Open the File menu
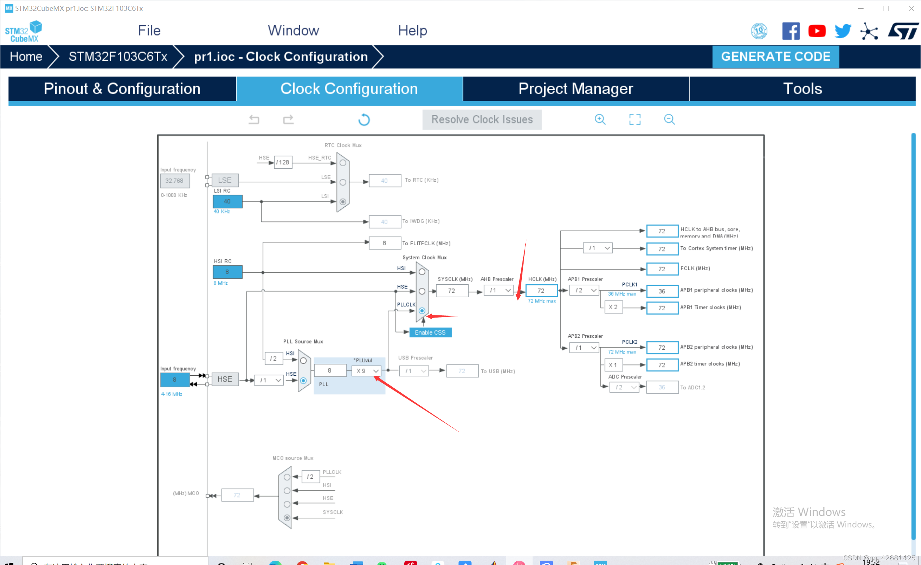This screenshot has height=565, width=921. pyautogui.click(x=149, y=31)
